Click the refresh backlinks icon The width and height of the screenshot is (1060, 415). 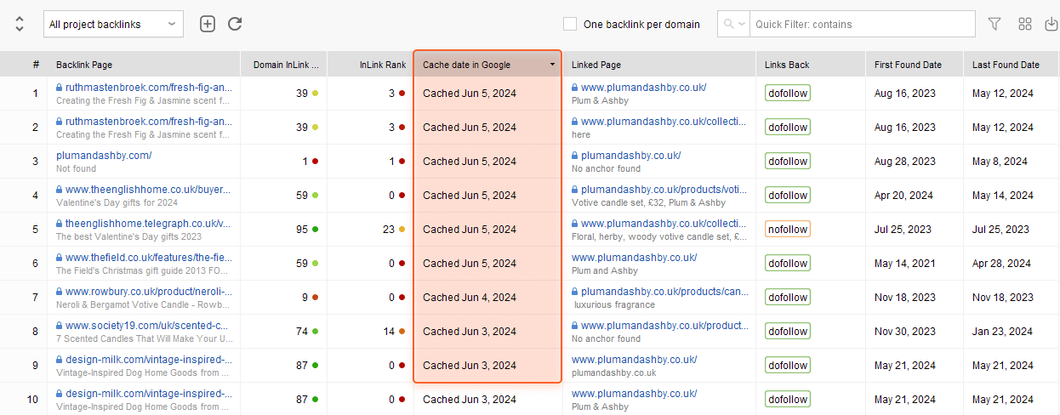(x=236, y=24)
